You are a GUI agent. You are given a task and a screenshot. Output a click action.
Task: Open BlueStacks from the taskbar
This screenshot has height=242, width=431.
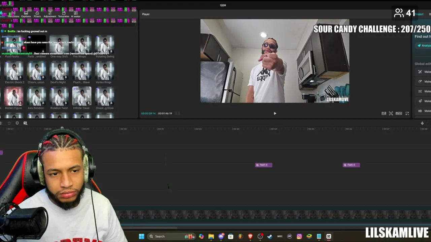pyautogui.click(x=309, y=236)
